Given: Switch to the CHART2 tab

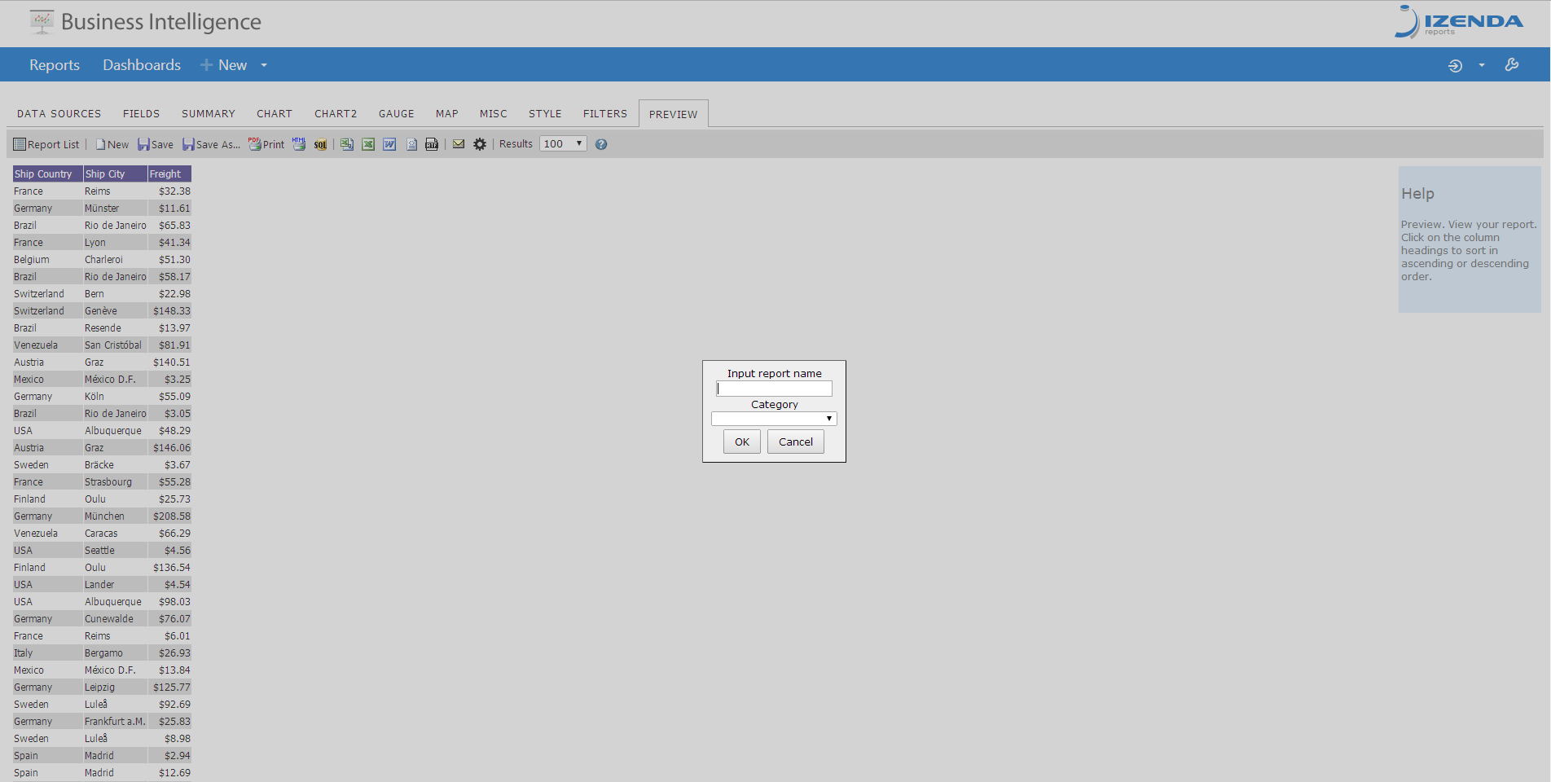Looking at the screenshot, I should [336, 114].
